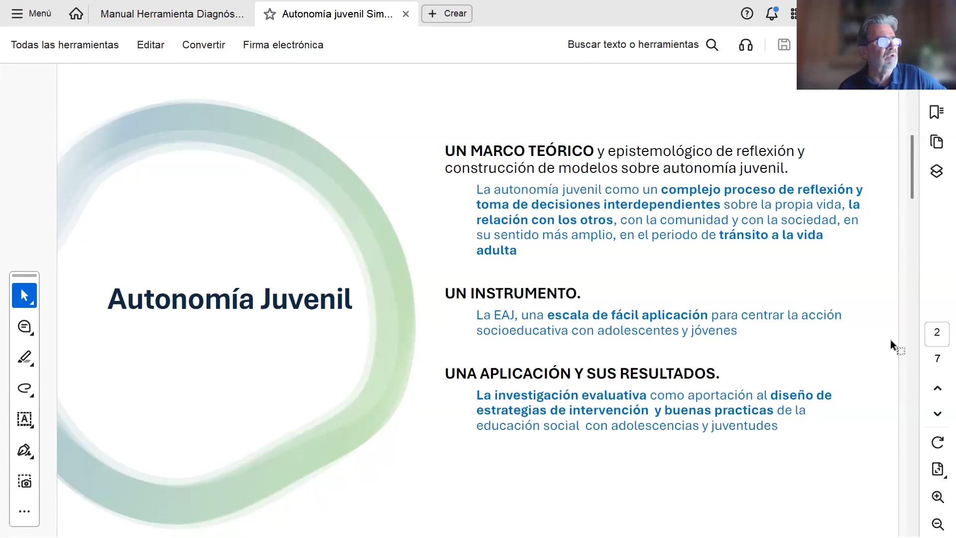The width and height of the screenshot is (956, 538).
Task: Open more tools three-dot menu
Action: coord(24,512)
